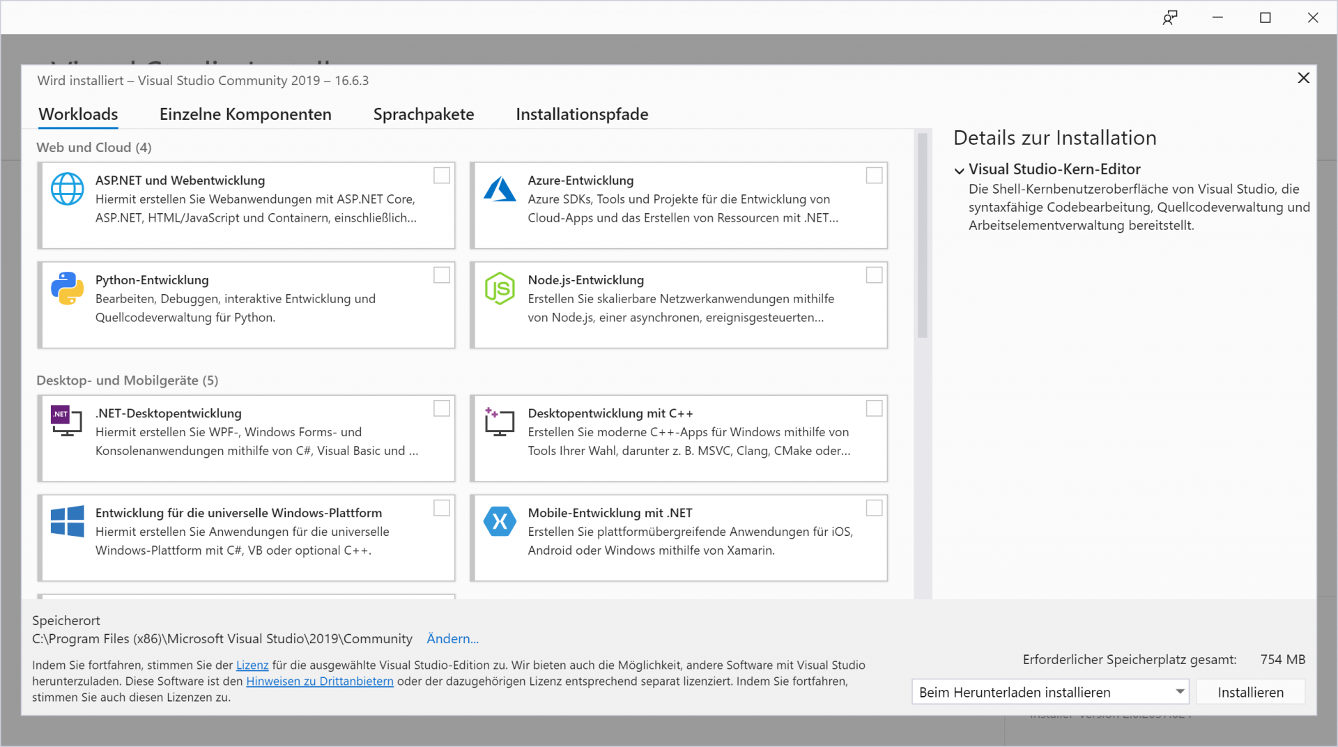The height and width of the screenshot is (747, 1338).
Task: Select the Installationspfade tab
Action: click(x=582, y=114)
